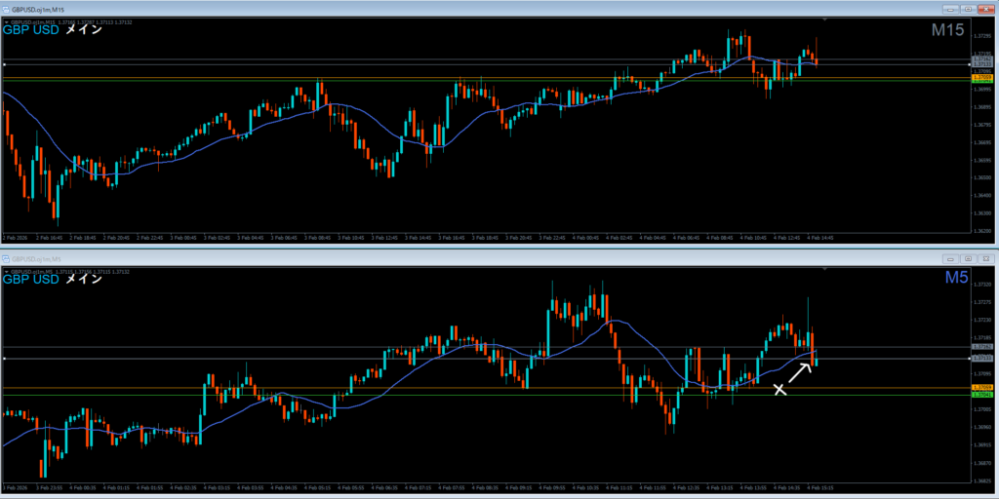Expand the small arrow before GBPUSD.oj1m,M5 header text
This screenshot has height=499, width=999.
click(x=7, y=272)
